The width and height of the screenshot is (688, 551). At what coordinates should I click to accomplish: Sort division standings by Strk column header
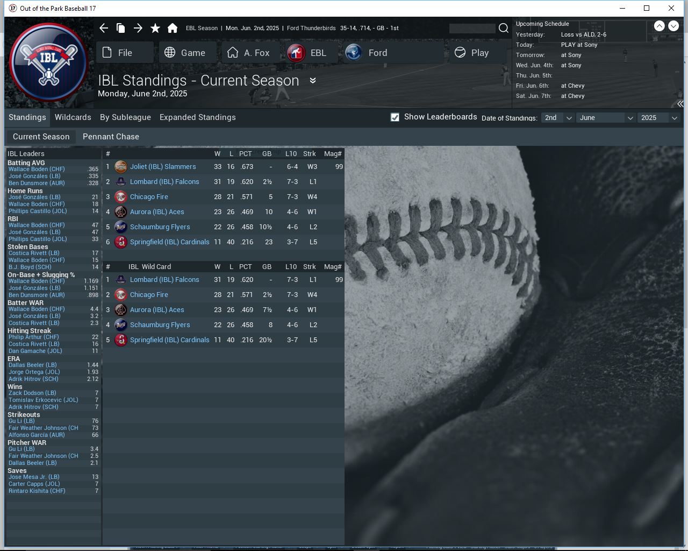pos(310,154)
